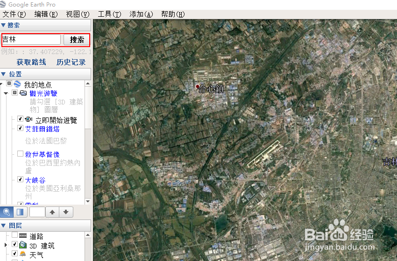Viewport: 397px width, 261px height.
Task: Open the 历史记录 link
Action: pos(71,62)
